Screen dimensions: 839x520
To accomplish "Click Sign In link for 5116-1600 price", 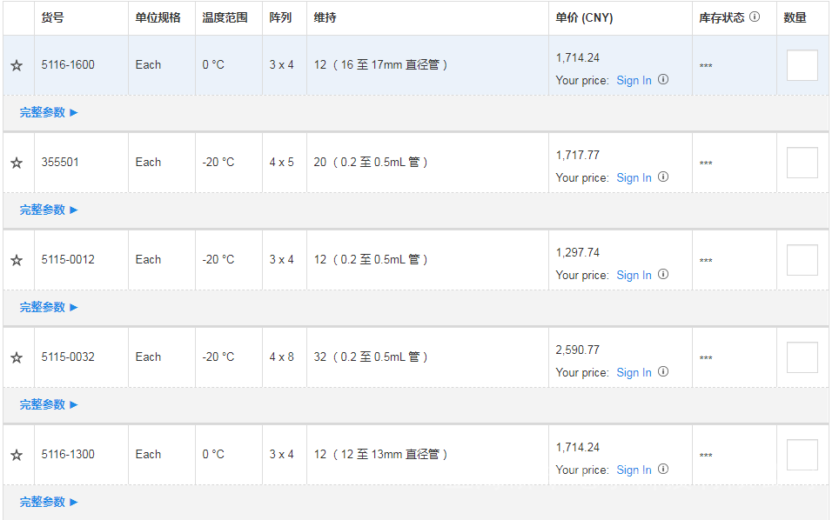I will 634,80.
